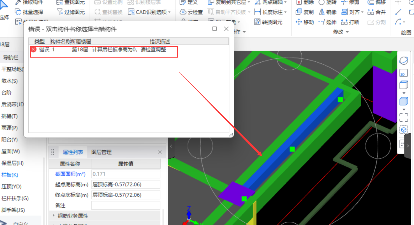Expand 长度标注 dropdown arrow
The width and height of the screenshot is (414, 225).
(x=285, y=12)
